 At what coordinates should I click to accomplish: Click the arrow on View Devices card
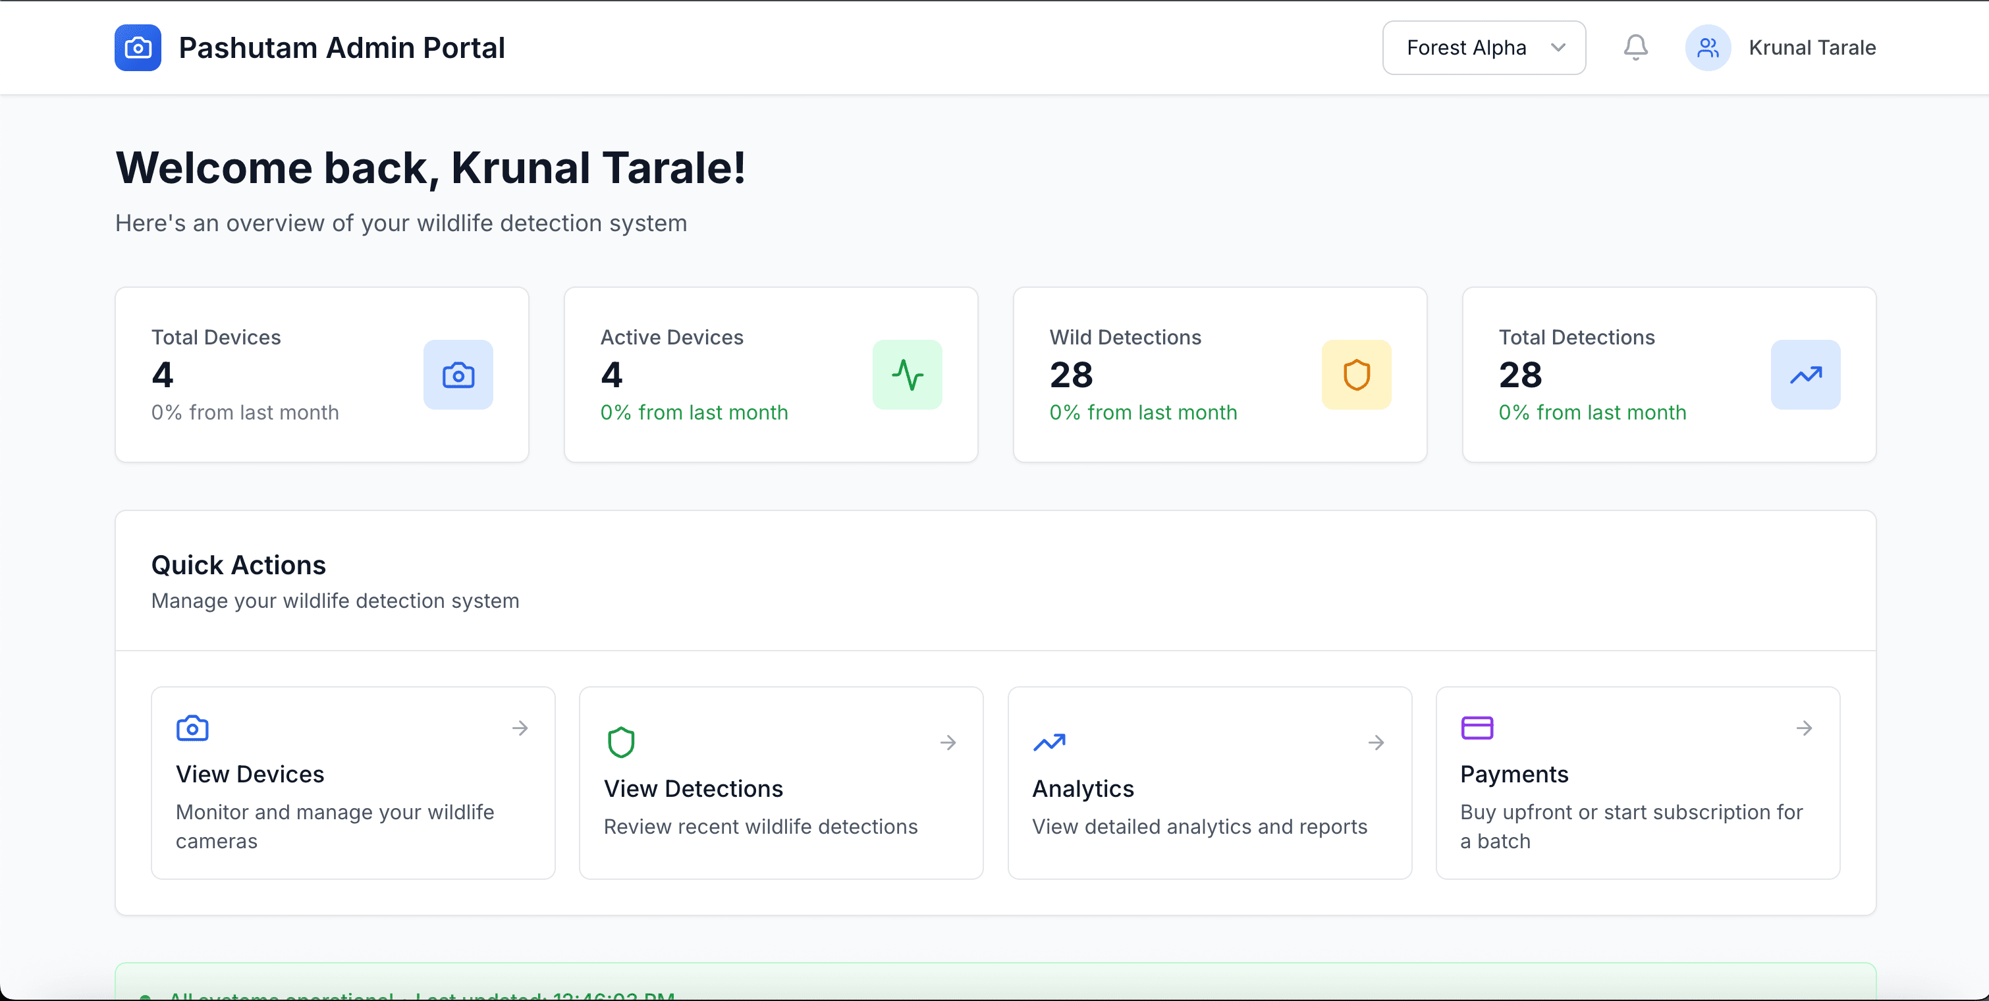coord(520,728)
